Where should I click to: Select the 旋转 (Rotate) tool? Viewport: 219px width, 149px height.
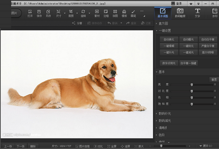(83, 13)
